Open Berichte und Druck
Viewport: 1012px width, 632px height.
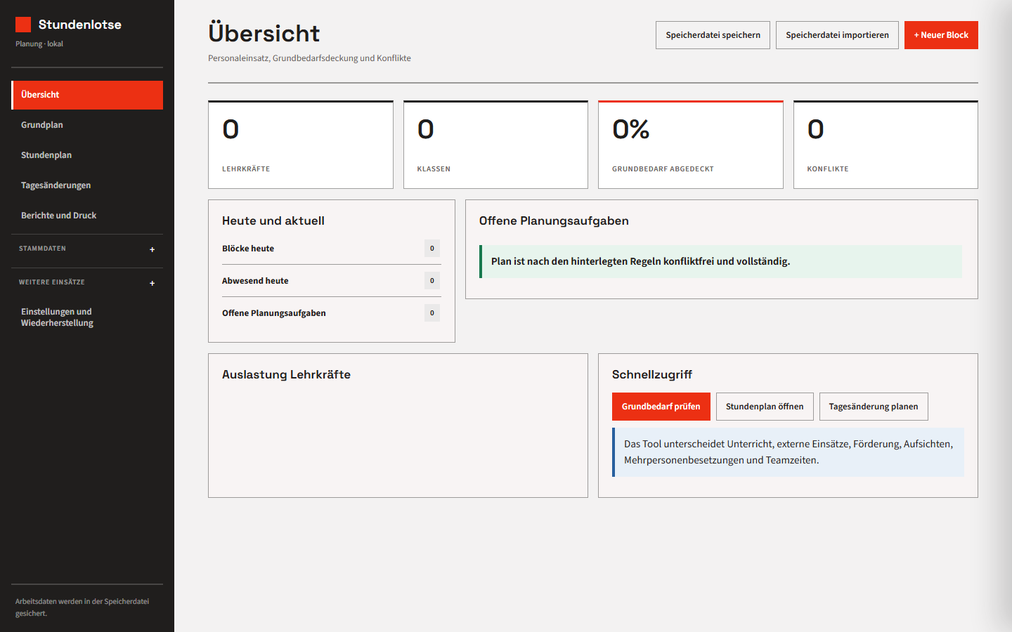87,216
